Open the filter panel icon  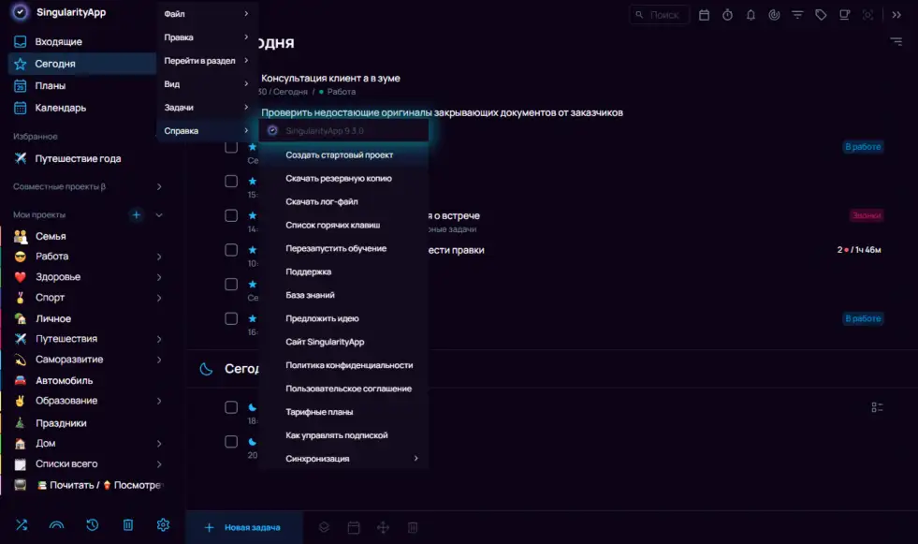click(797, 15)
